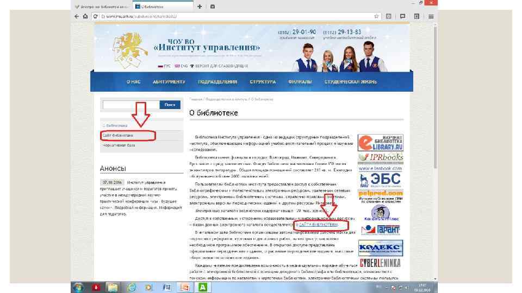Go back with the browser back arrow
The image size is (522, 293).
coord(77,16)
